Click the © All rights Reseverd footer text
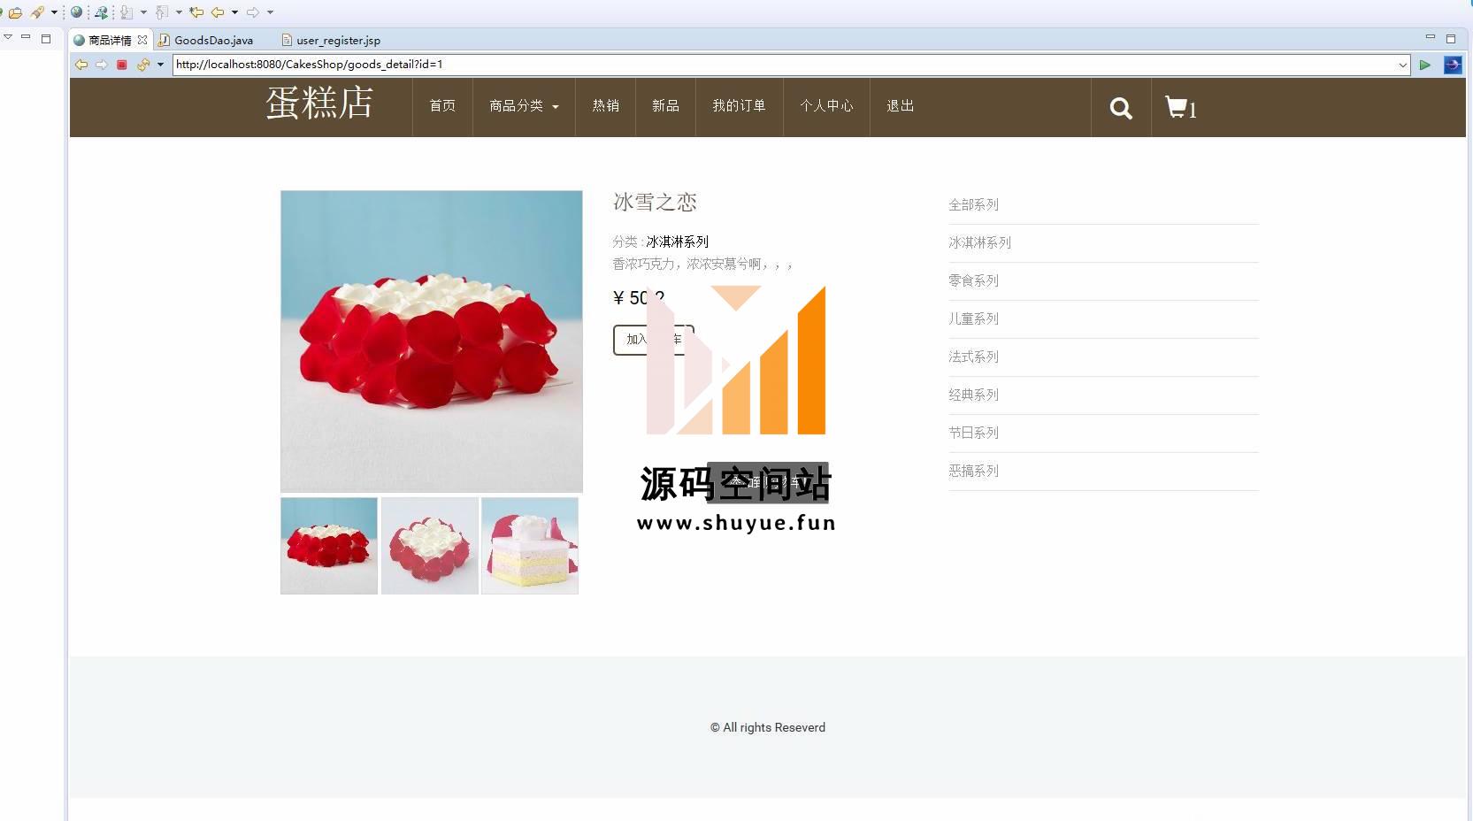The height and width of the screenshot is (821, 1473). pos(768,727)
